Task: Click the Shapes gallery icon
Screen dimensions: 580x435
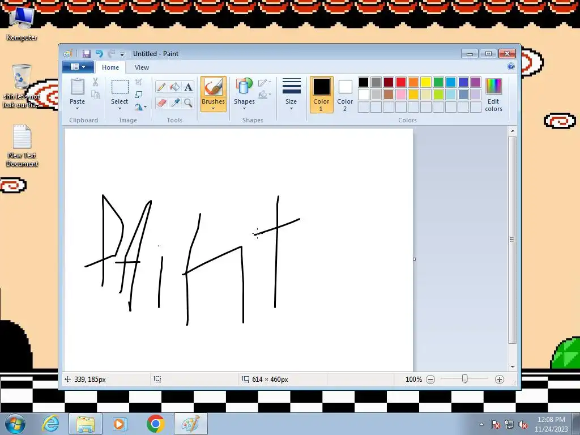Action: coord(244,87)
